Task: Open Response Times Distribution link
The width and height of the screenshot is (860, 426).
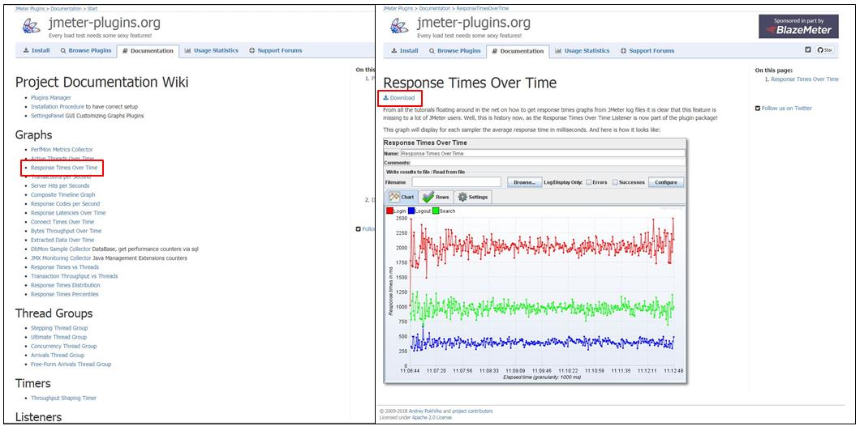Action: pyautogui.click(x=65, y=285)
